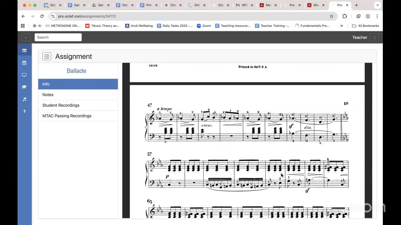Image resolution: width=401 pixels, height=225 pixels.
Task: Open the calendar icon in blue sidebar
Action: coord(24,63)
